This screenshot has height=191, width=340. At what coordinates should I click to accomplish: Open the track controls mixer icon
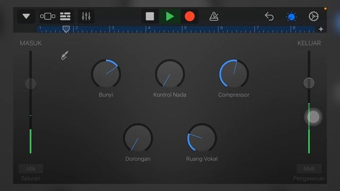(x=86, y=16)
